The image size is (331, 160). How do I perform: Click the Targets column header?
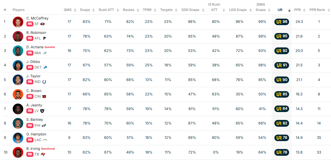166,10
